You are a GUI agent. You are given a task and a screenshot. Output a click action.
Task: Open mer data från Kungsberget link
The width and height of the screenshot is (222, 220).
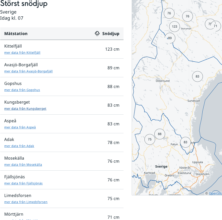pyautogui.click(x=25, y=109)
